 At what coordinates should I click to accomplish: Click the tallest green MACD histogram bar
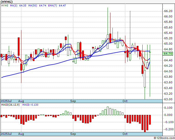point(108,111)
